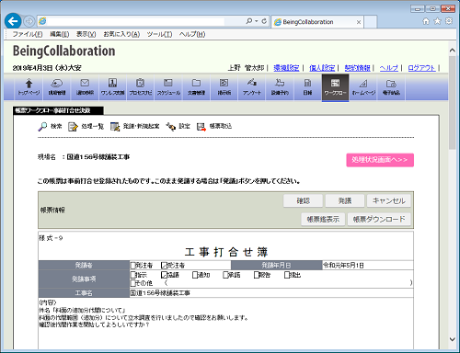Tick the 指示 checkbox
Viewport: 460px width, 353px height.
[133, 275]
